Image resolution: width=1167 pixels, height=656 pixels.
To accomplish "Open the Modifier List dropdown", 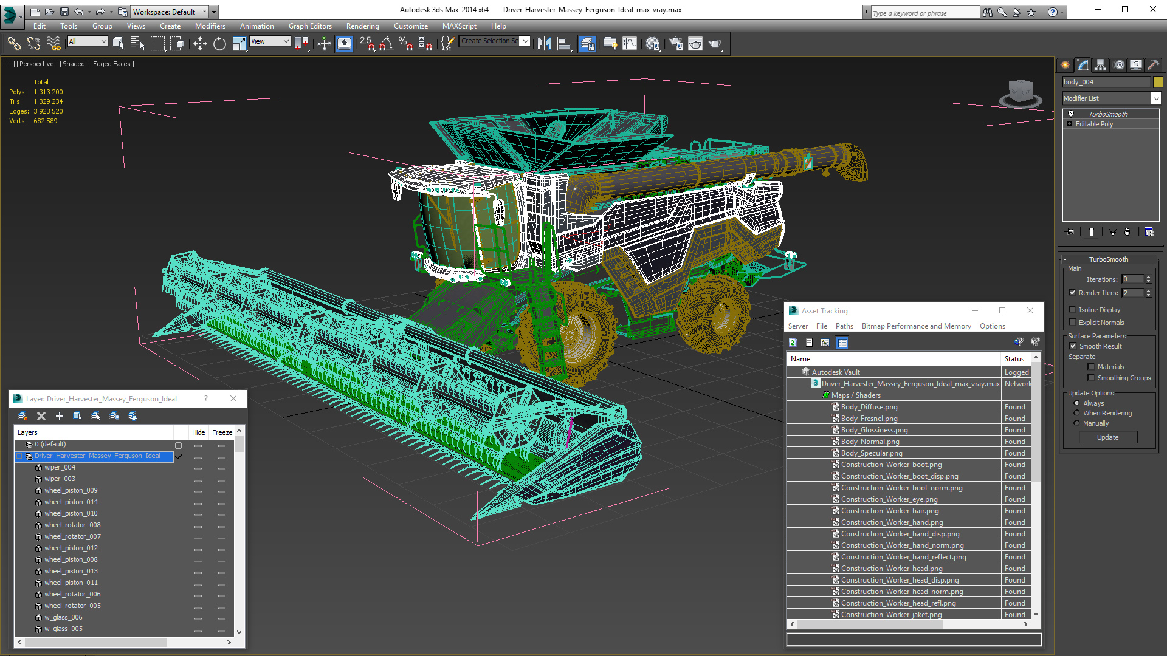I will (x=1156, y=98).
